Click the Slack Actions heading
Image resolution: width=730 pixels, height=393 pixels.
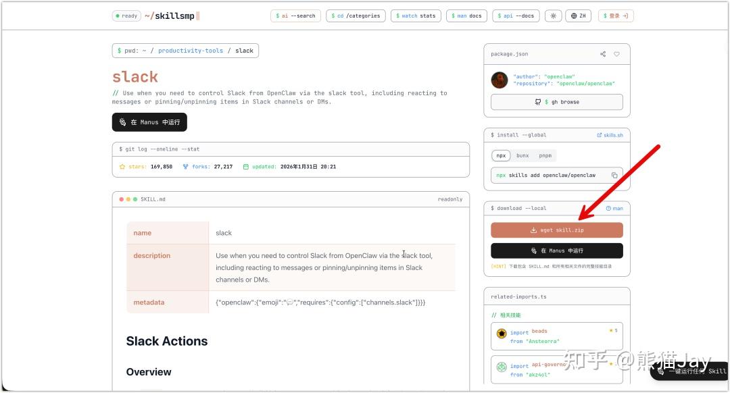(x=167, y=342)
